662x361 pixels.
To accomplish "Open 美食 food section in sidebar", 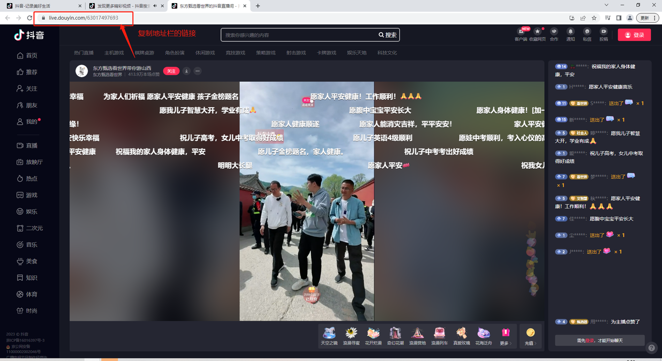I will click(x=27, y=261).
